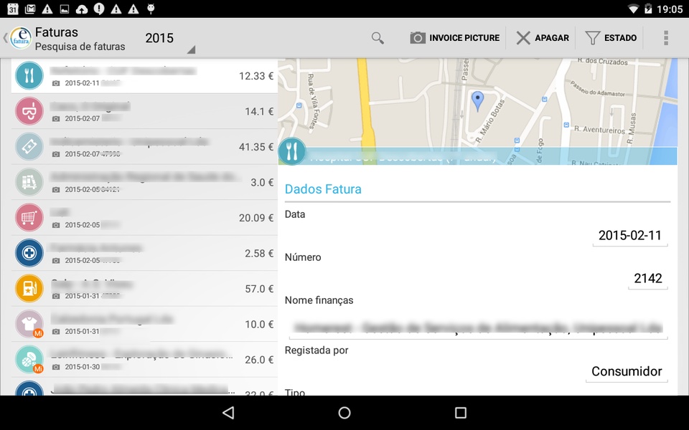Select the sports balls icon for 26.0 € invoice
This screenshot has width=689, height=430.
[x=29, y=360]
